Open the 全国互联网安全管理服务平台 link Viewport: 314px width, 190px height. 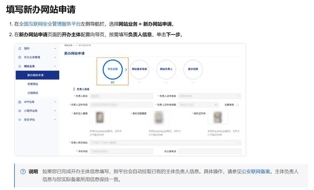coord(50,24)
